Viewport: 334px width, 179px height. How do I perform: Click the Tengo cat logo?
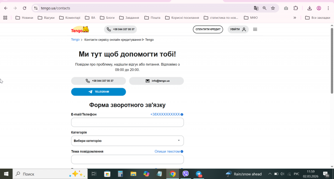[x=80, y=30]
